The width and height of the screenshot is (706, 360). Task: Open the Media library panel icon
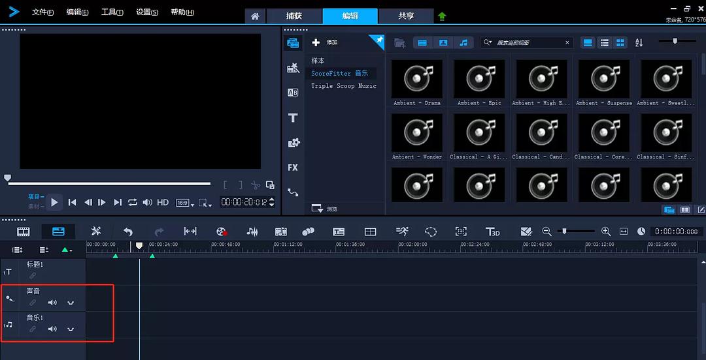(x=293, y=43)
